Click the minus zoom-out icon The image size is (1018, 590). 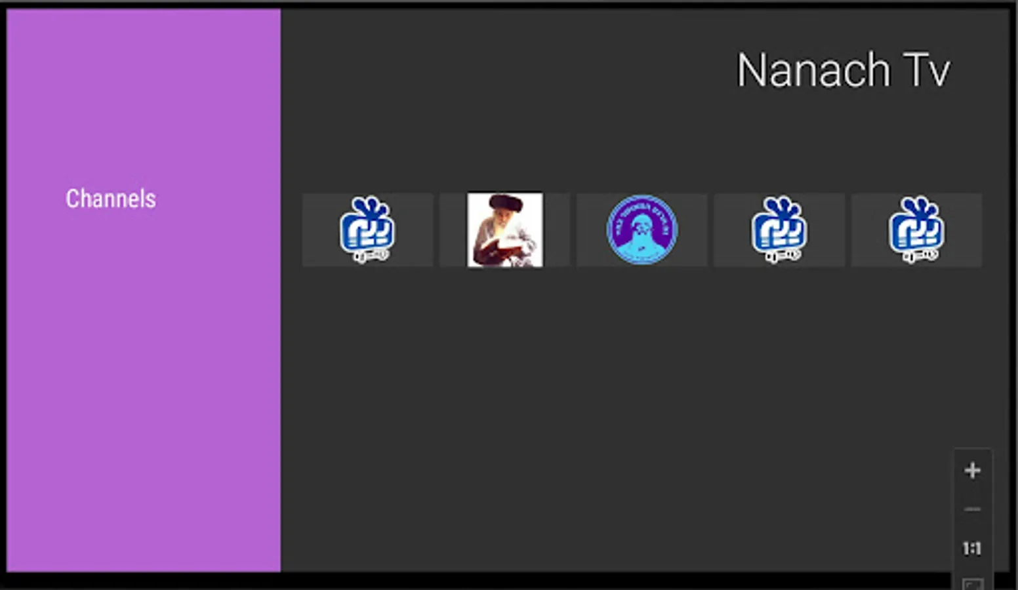973,509
